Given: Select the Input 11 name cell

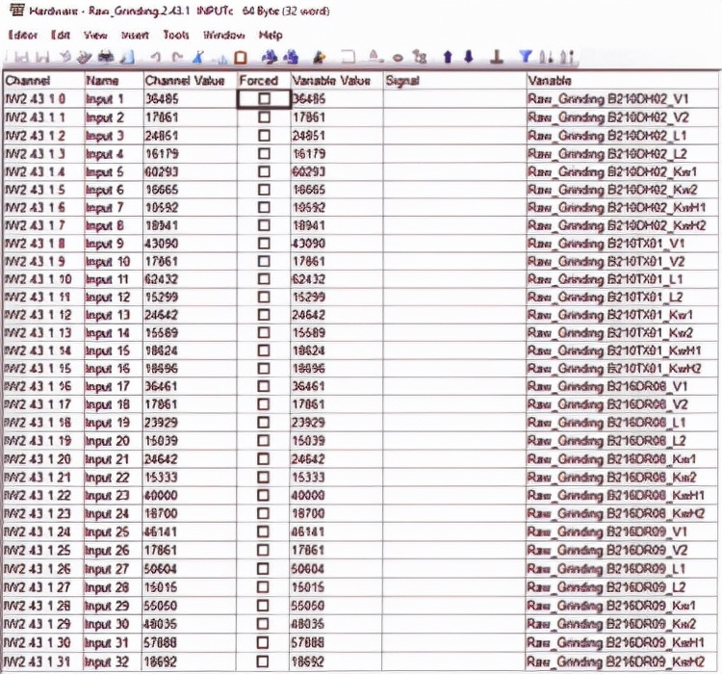Looking at the screenshot, I should coord(114,279).
